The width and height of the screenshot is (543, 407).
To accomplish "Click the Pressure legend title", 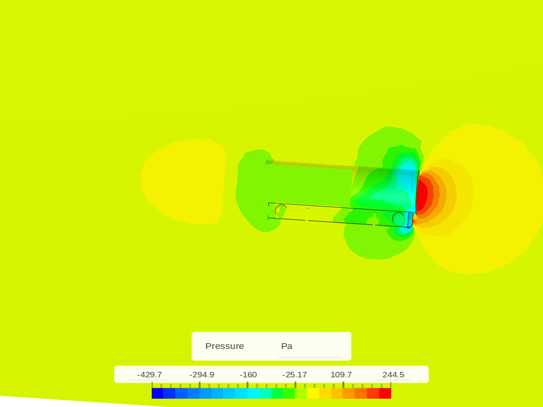I will 224,346.
